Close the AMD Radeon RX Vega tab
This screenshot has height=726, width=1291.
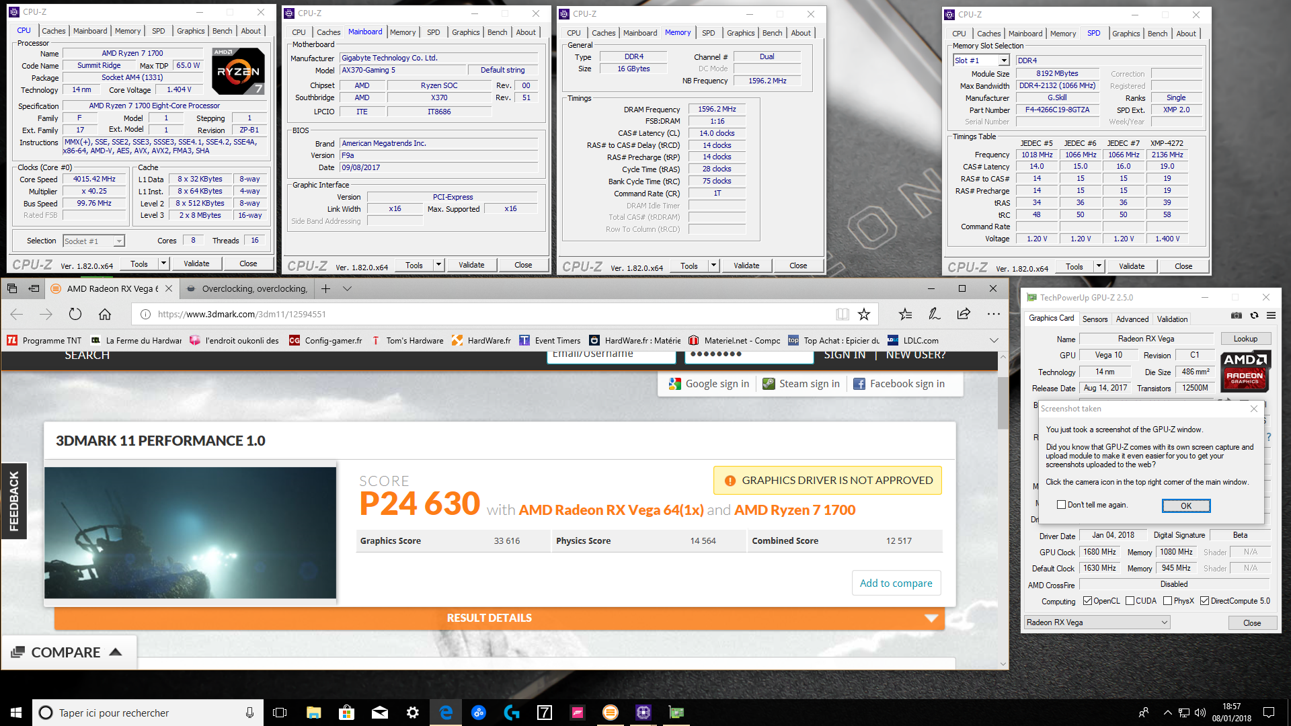pyautogui.click(x=169, y=288)
